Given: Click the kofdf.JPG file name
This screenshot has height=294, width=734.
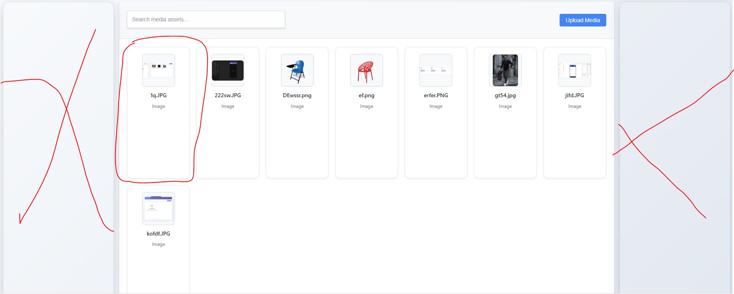Looking at the screenshot, I should pyautogui.click(x=158, y=234).
